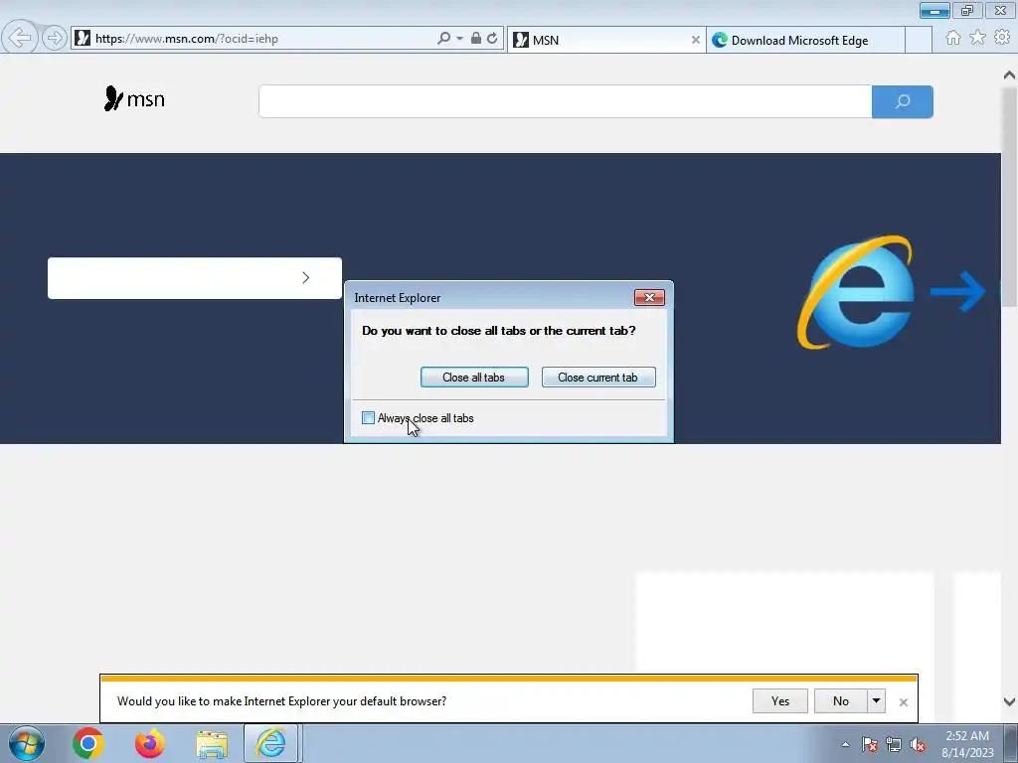1018x763 pixels.
Task: Click the browser Forward arrow button
Action: click(x=55, y=39)
